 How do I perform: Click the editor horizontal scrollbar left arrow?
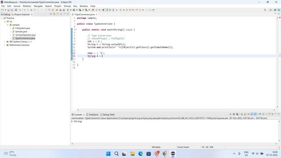click(78, 110)
